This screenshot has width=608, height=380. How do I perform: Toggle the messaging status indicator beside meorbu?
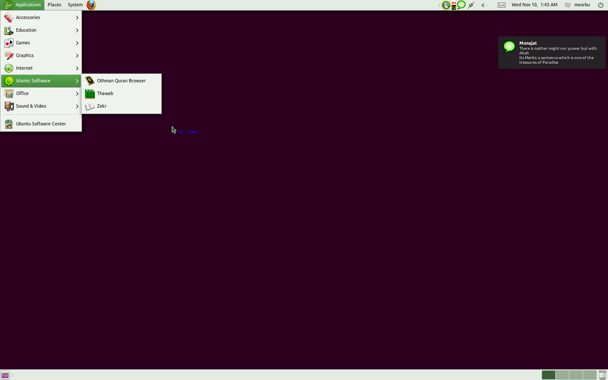(567, 5)
